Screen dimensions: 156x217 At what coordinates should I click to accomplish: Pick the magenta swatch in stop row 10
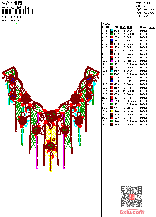point(112,61)
